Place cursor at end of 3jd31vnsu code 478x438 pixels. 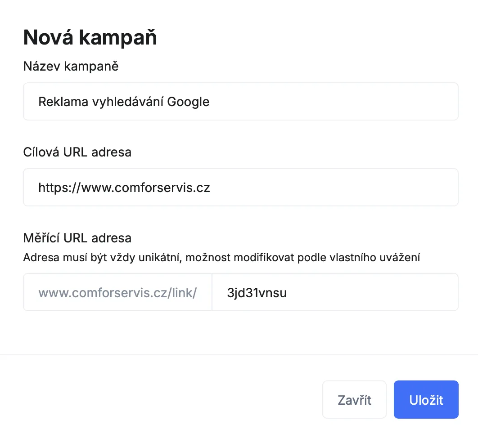click(288, 292)
